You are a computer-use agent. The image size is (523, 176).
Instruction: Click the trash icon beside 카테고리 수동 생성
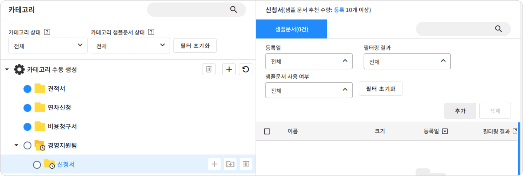(209, 69)
